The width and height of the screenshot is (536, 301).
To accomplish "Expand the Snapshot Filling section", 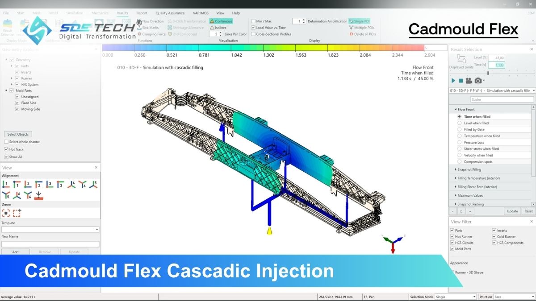I will [x=456, y=169].
